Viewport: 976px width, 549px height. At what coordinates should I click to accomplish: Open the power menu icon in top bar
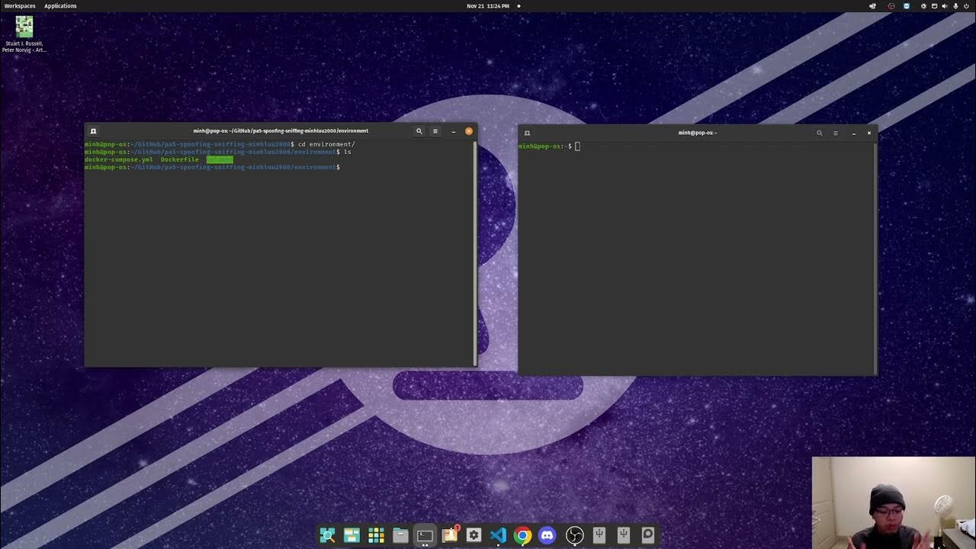pyautogui.click(x=966, y=6)
